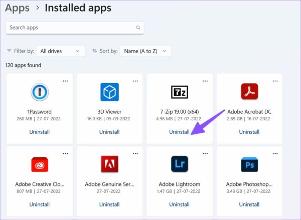This screenshot has height=220, width=301.
Task: Open the more options menu for 1Password
Action: tap(65, 81)
